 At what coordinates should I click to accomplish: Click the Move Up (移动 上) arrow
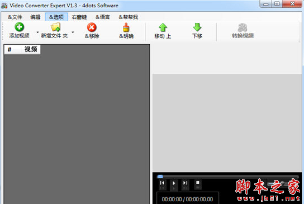coord(163,27)
